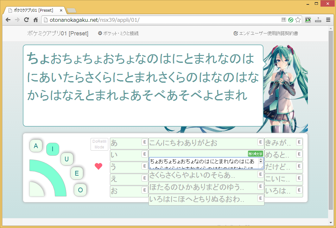This screenshot has height=228, width=336.
Task: Edit さくらさくら lyric with its E button
Action: click(261, 174)
